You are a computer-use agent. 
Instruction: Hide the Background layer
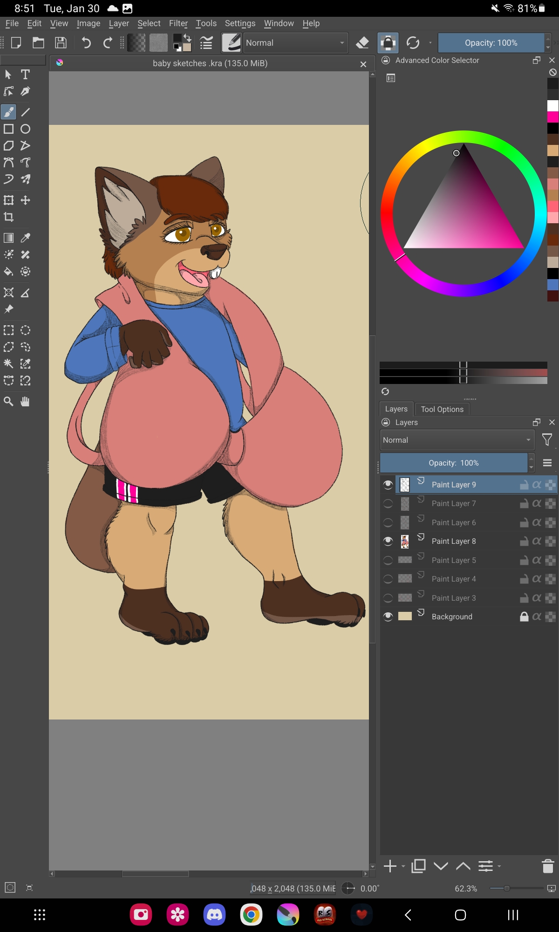point(388,617)
